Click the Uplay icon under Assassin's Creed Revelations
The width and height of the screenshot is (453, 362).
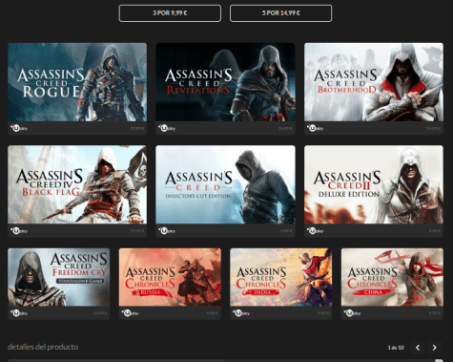click(167, 128)
